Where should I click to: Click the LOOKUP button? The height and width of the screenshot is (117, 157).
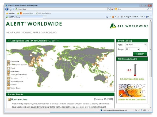tap(140, 54)
